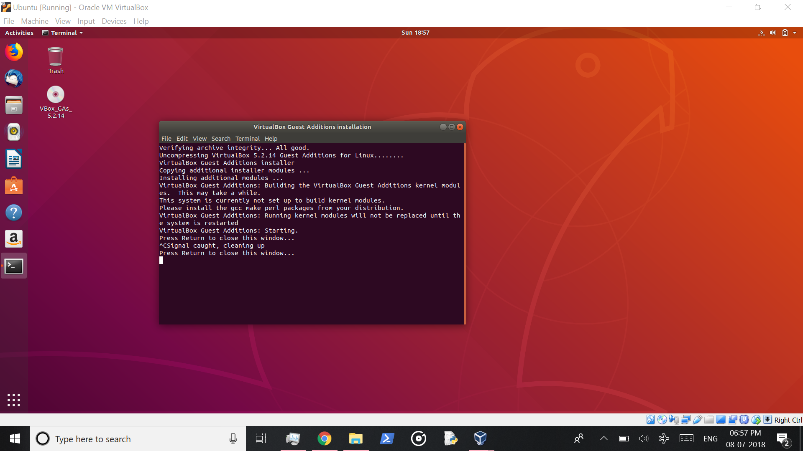Open terminal window Terminal menu
The image size is (803, 451).
click(248, 138)
